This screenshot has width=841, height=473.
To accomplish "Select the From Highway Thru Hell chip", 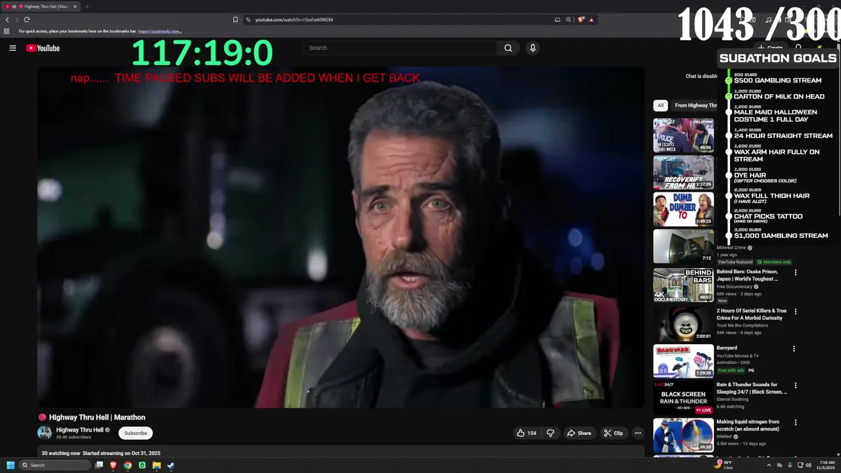I will click(x=695, y=105).
